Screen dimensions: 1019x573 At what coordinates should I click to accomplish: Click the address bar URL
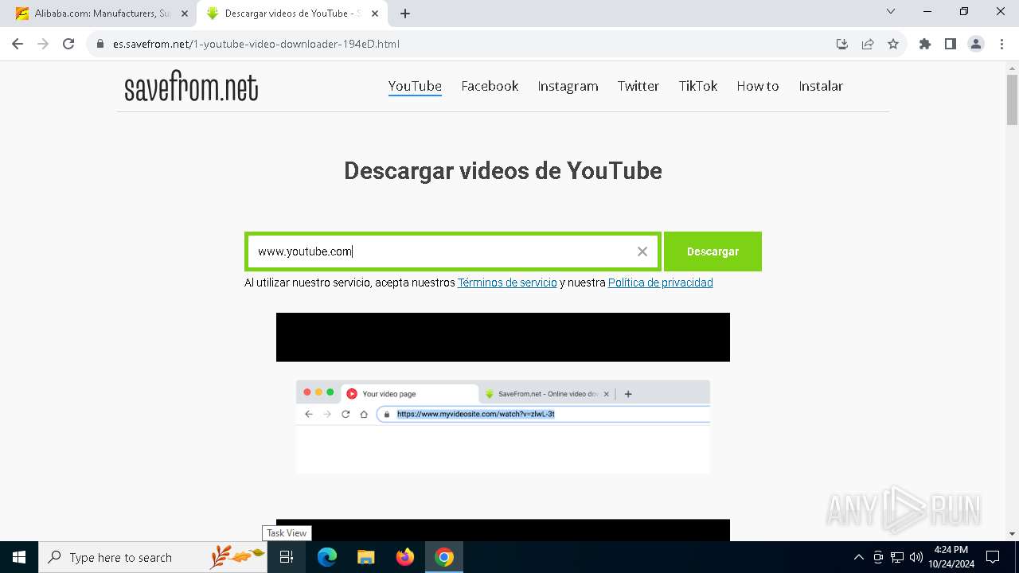256,44
